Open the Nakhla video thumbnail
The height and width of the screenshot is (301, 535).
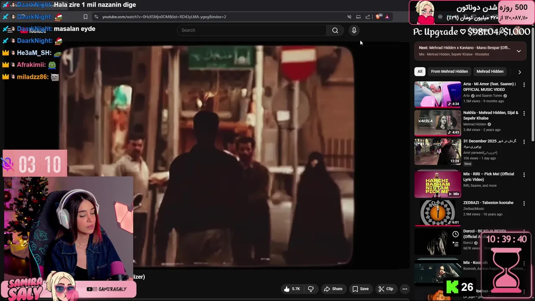coord(438,123)
